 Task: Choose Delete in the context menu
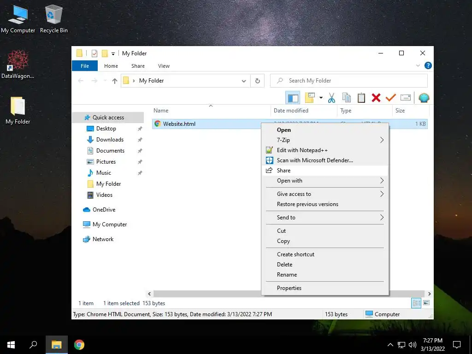tap(325, 264)
